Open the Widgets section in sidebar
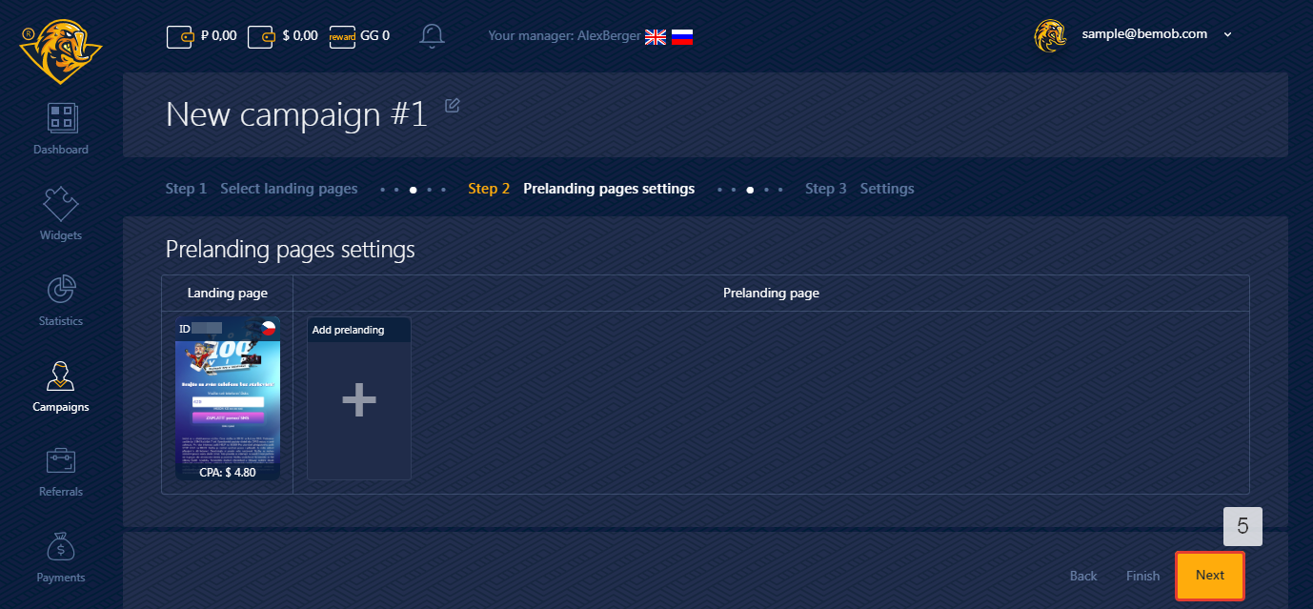The width and height of the screenshot is (1313, 609). 60,213
